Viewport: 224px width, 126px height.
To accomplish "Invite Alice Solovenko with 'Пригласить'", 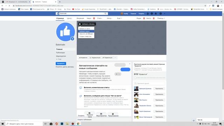I will (x=159, y=94).
